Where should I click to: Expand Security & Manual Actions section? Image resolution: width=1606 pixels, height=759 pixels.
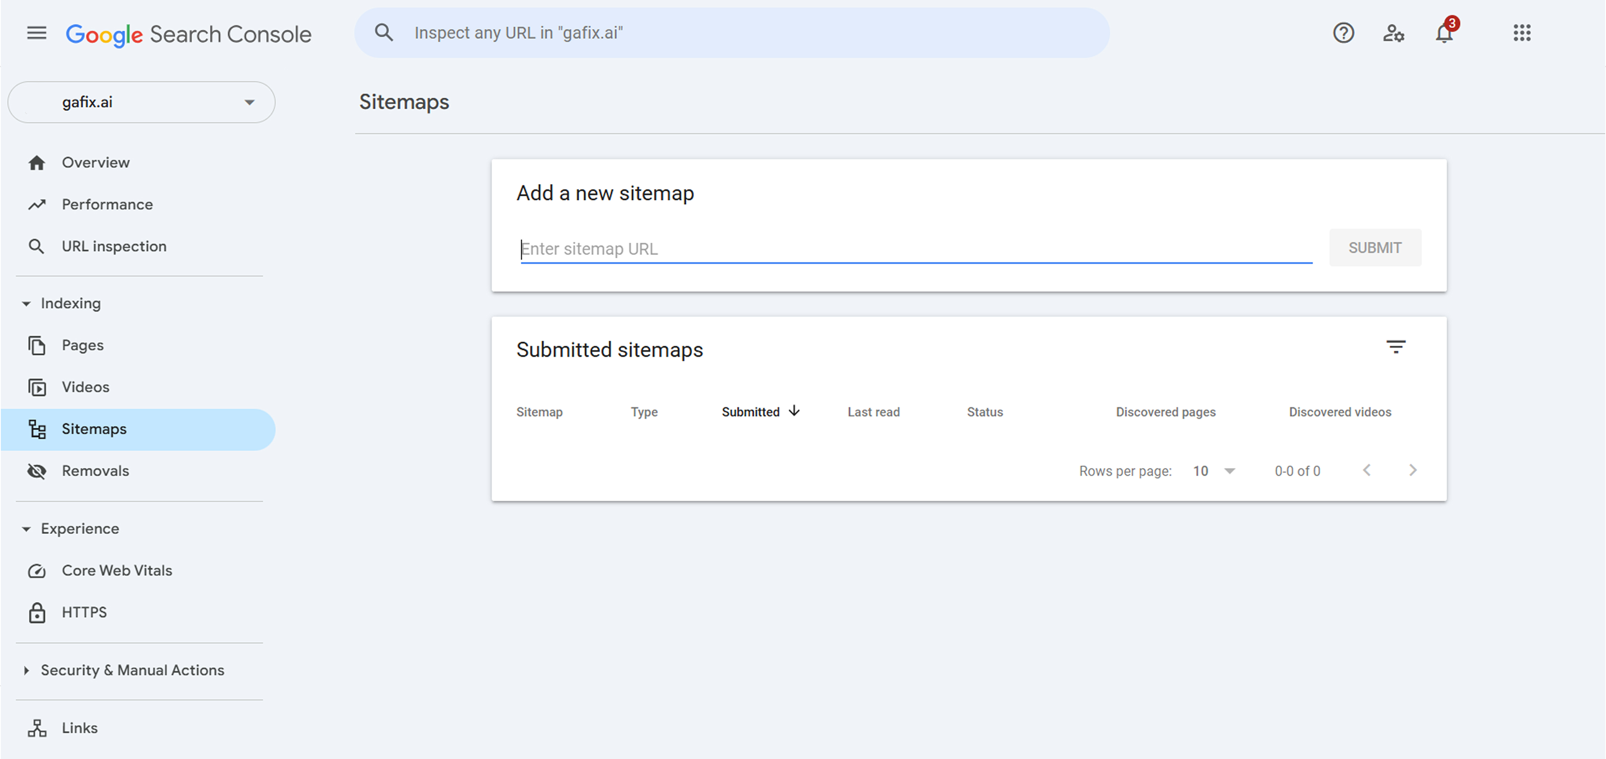pyautogui.click(x=26, y=671)
